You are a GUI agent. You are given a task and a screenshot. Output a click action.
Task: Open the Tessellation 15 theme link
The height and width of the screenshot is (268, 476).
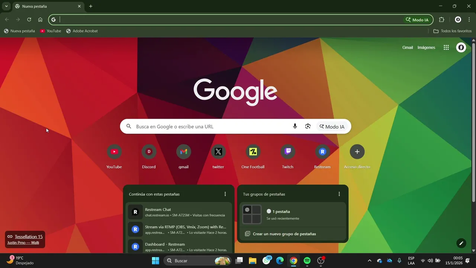pyautogui.click(x=29, y=237)
